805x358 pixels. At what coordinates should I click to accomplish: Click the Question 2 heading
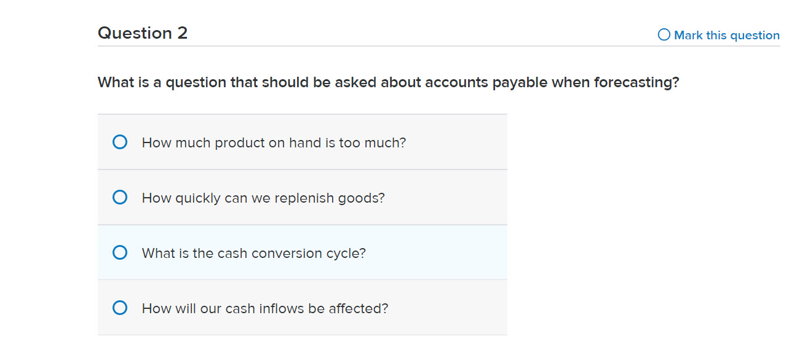point(143,33)
